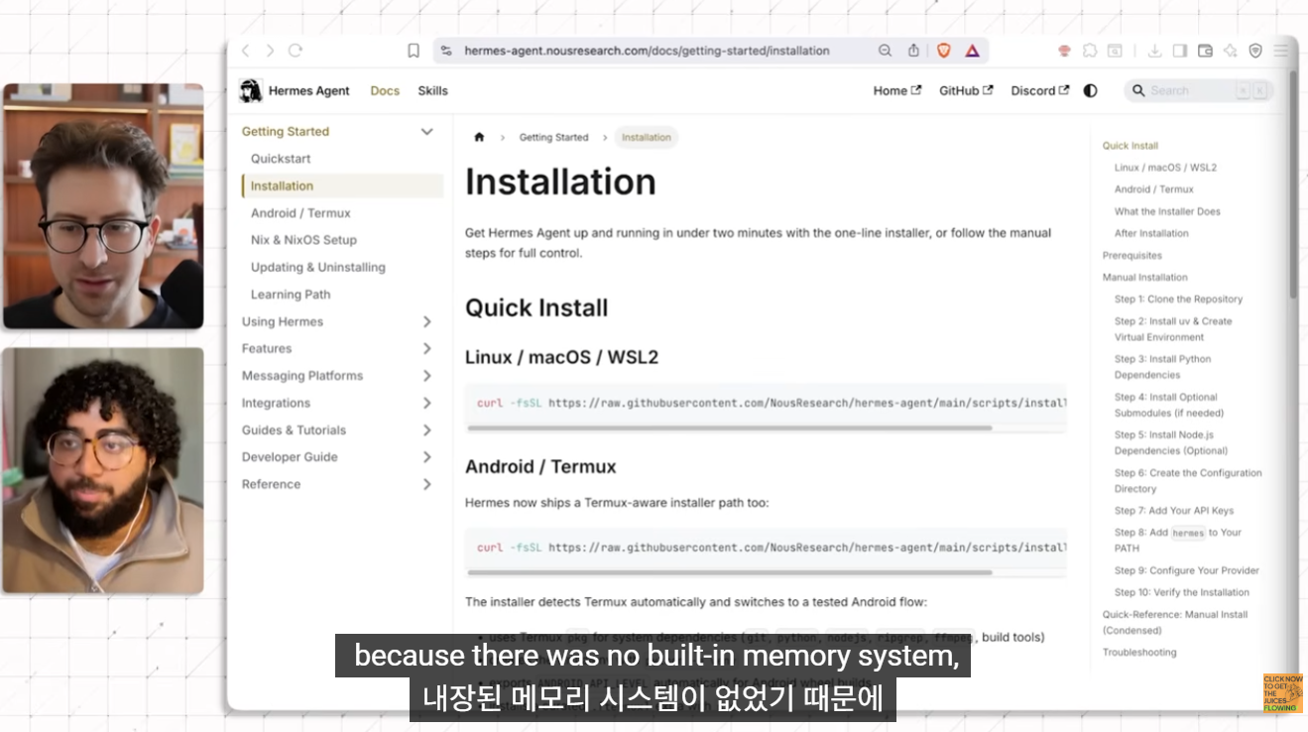This screenshot has width=1308, height=732.
Task: Open the Leo AI sparkle icon
Action: 1231,51
